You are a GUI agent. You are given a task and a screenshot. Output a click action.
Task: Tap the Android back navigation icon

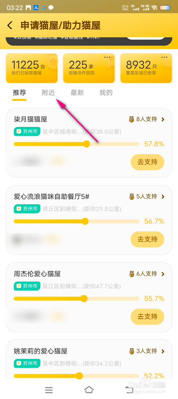(128, 389)
